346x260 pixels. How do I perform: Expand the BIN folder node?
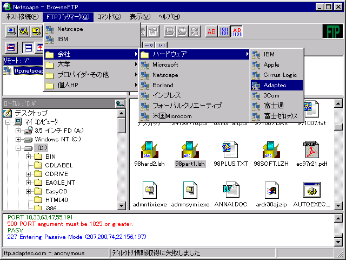click(x=28, y=157)
